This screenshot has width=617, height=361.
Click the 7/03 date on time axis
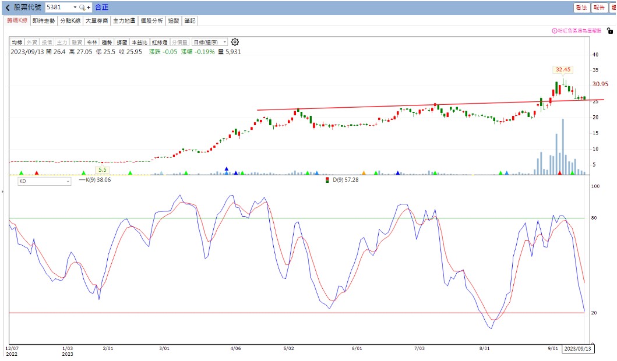tap(419, 348)
